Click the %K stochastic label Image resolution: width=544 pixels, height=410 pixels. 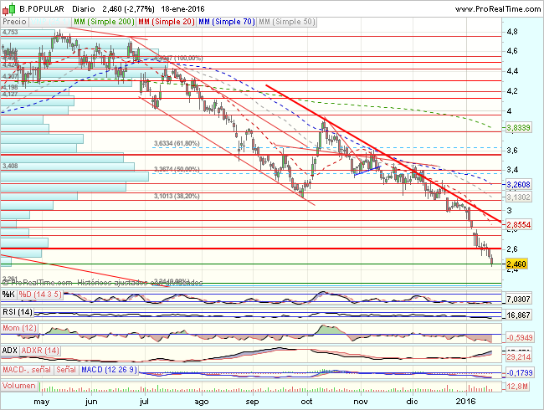pyautogui.click(x=8, y=295)
